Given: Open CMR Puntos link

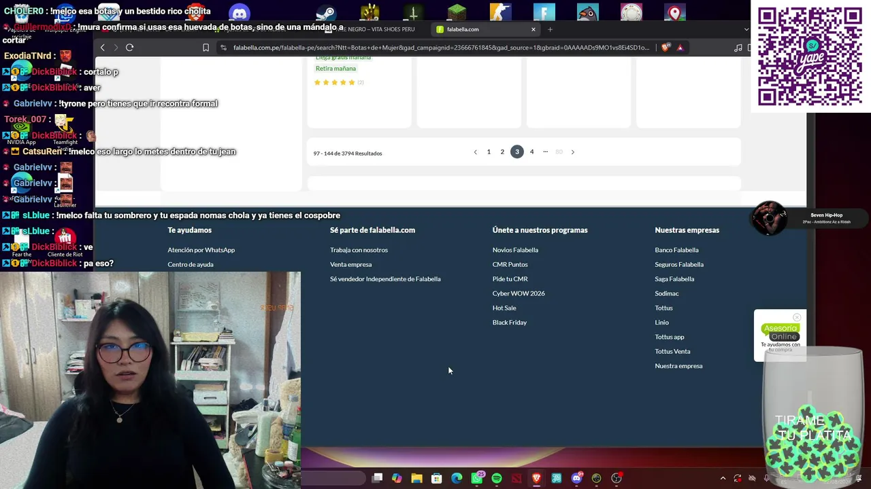Looking at the screenshot, I should tap(510, 264).
